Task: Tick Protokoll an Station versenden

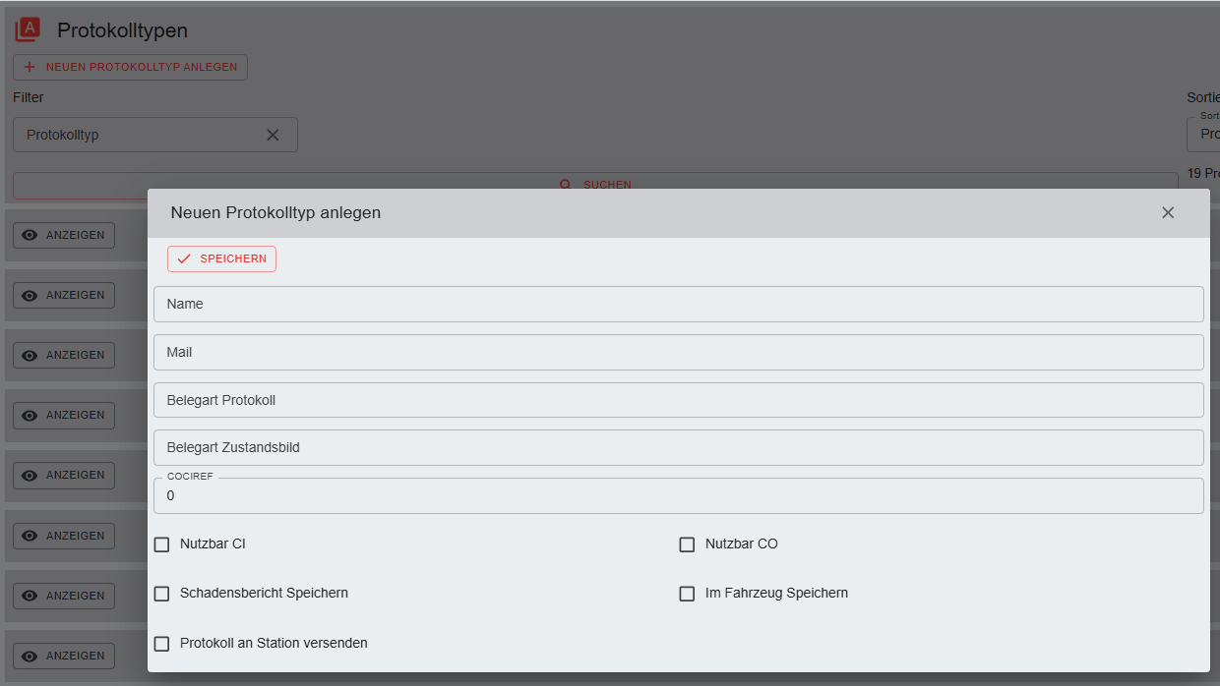Action: tap(162, 644)
